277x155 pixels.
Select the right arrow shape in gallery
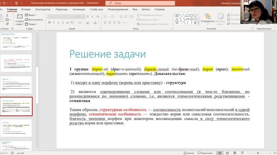coord(188,19)
